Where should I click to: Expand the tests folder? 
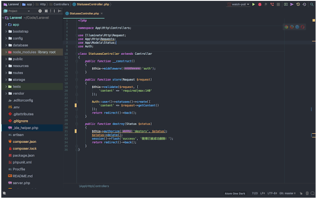6,86
